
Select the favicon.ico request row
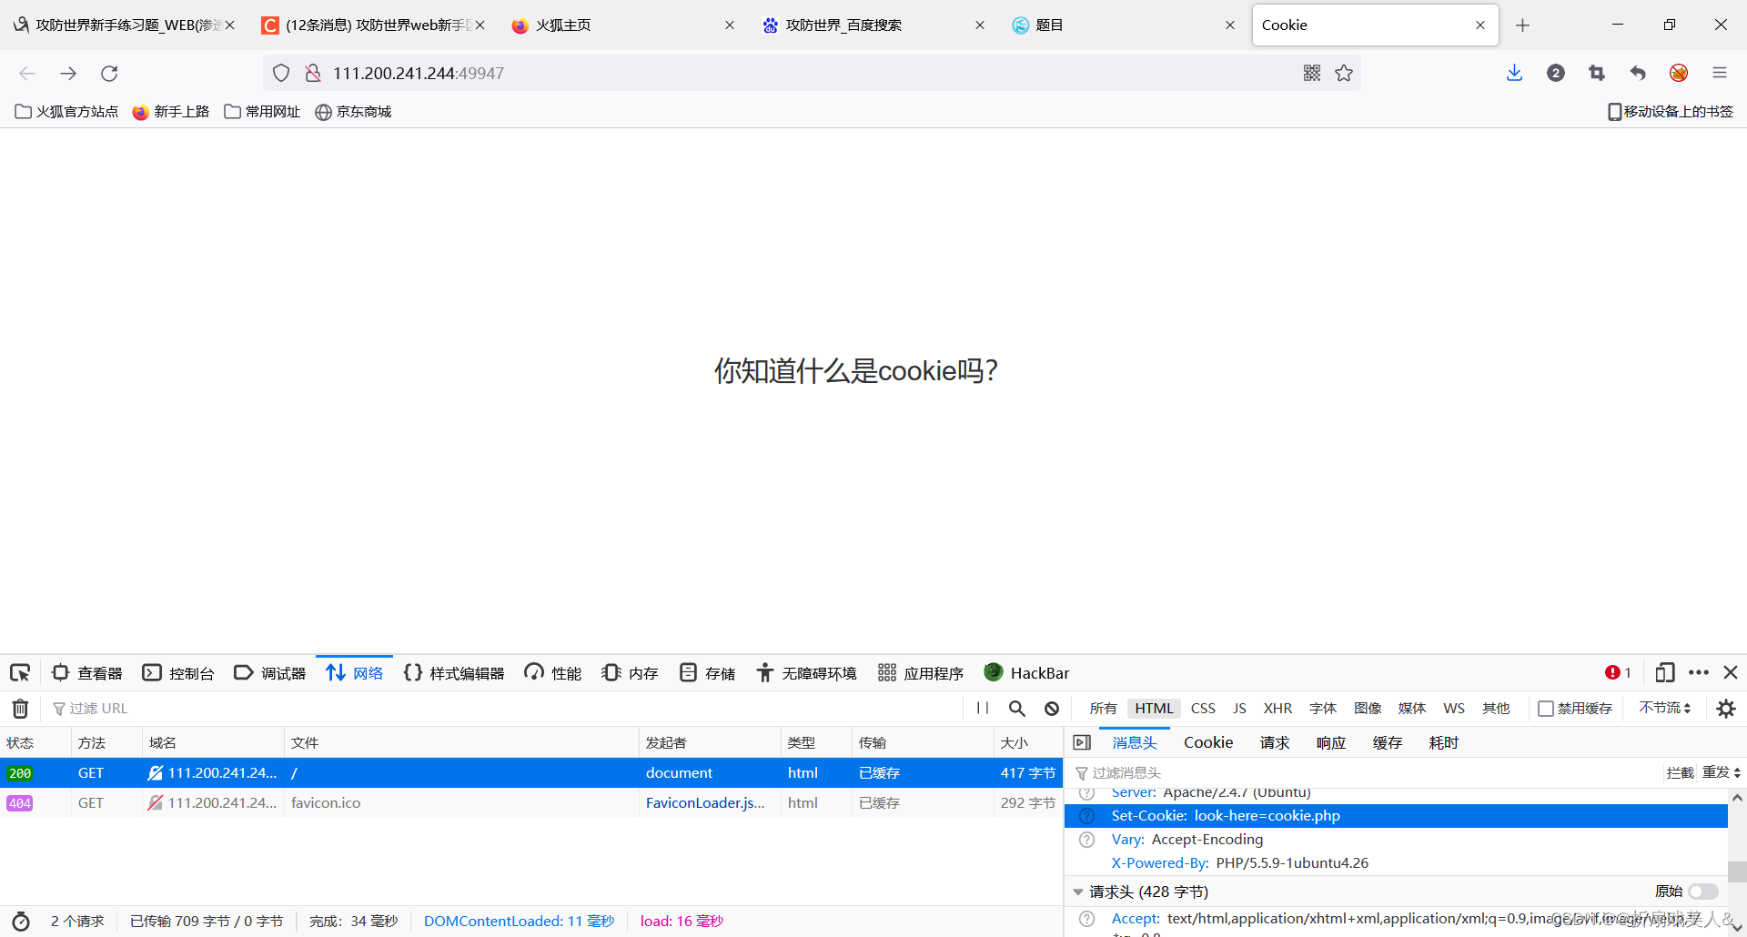[x=325, y=802]
